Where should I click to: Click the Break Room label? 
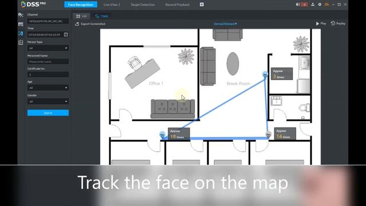coord(238,84)
